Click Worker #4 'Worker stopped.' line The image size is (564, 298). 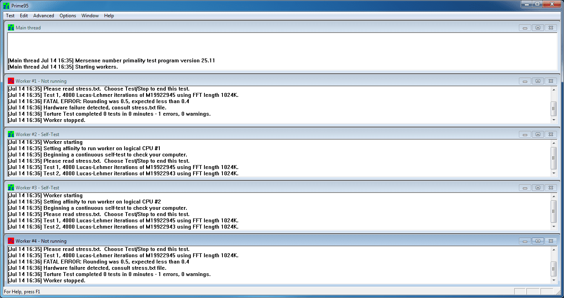[47, 281]
